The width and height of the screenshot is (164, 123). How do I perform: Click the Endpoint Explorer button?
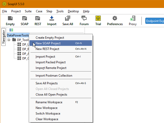click(155, 21)
